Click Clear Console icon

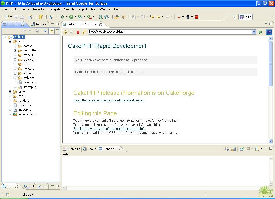[x=227, y=149]
